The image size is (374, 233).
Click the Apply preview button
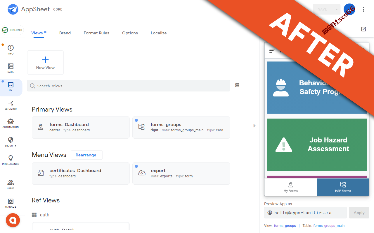(x=359, y=213)
